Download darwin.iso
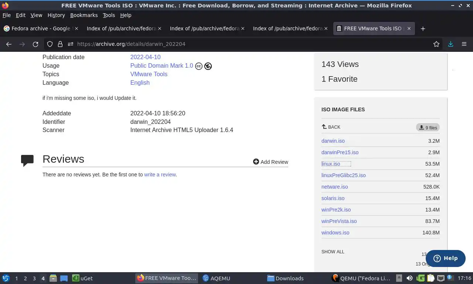This screenshot has height=284, width=473. coord(333,141)
